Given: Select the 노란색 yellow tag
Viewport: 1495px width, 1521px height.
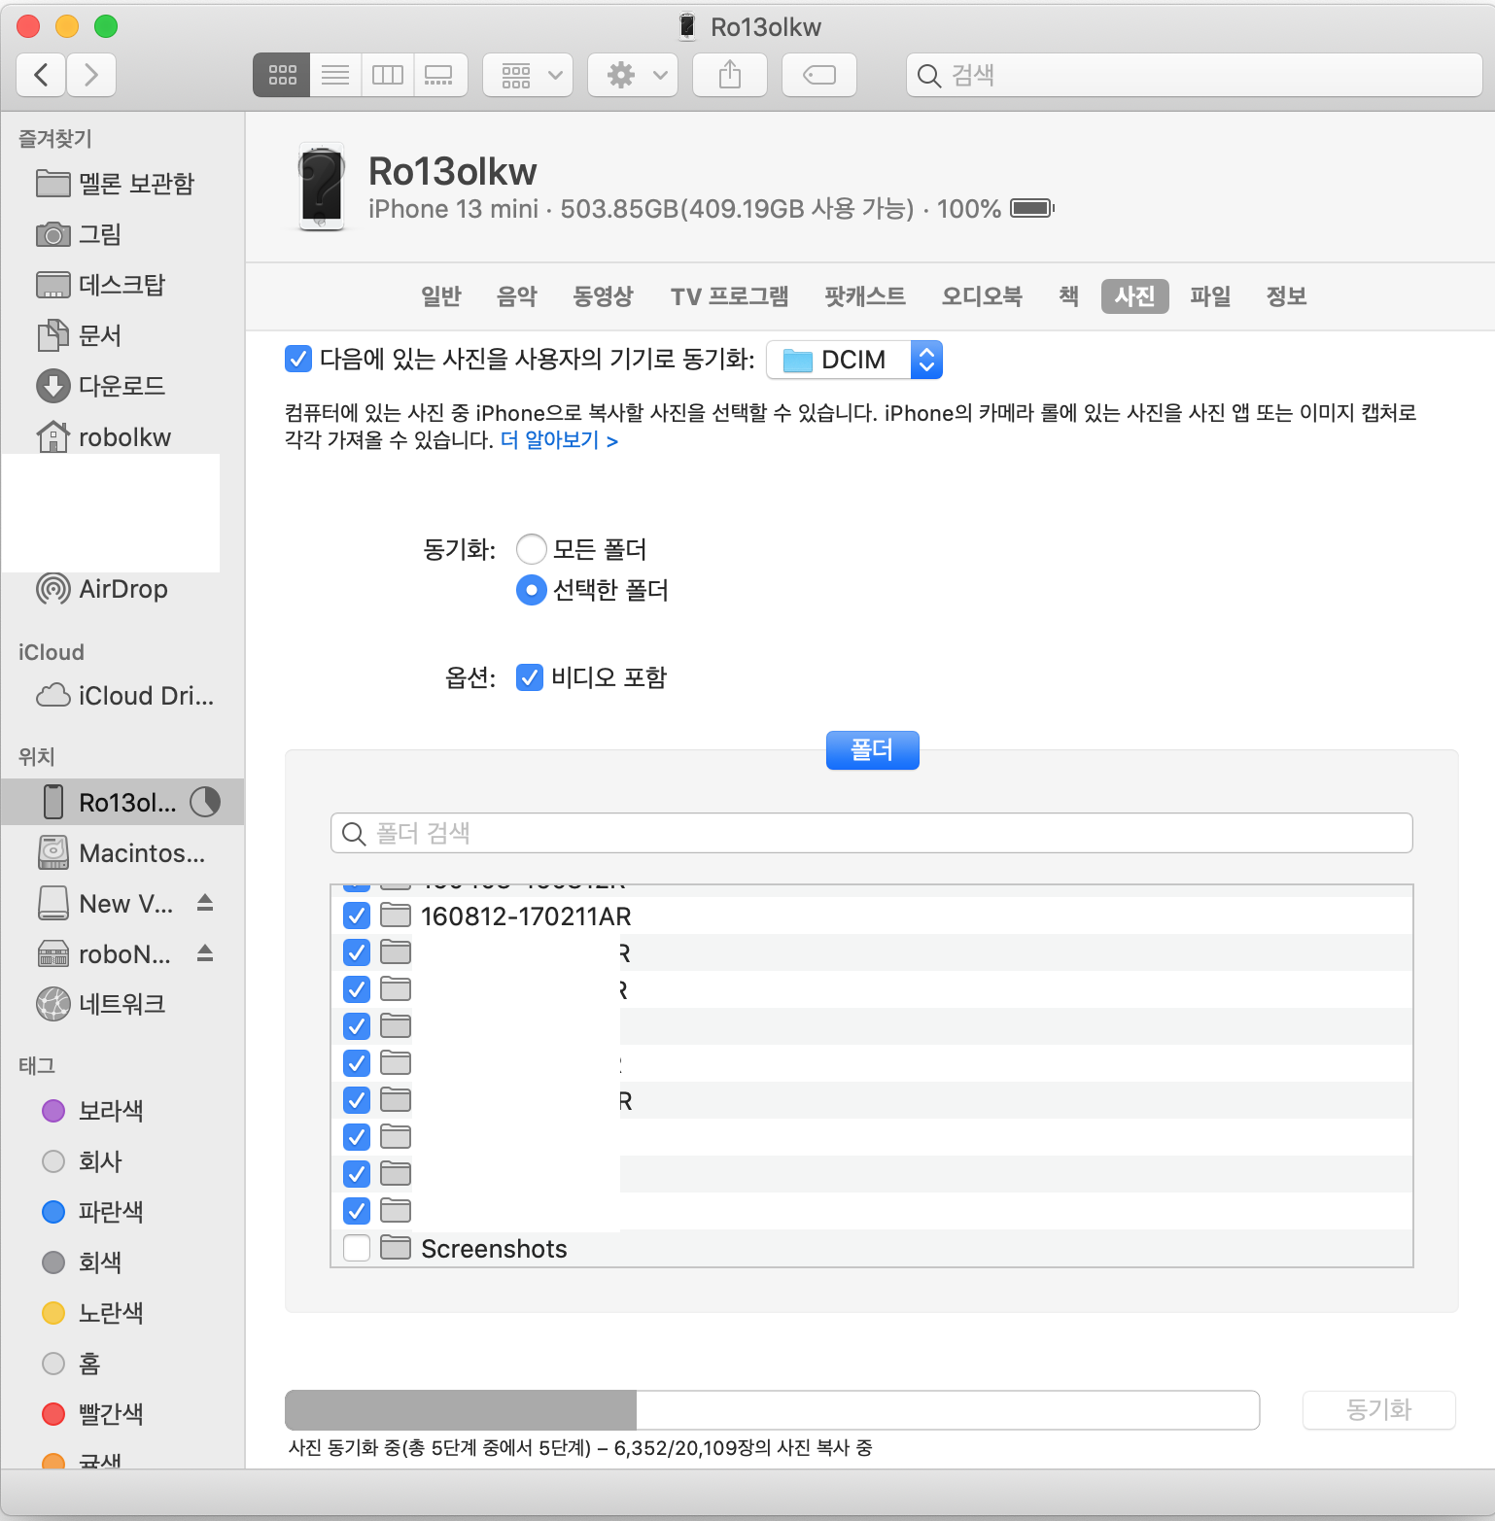Looking at the screenshot, I should point(93,1313).
